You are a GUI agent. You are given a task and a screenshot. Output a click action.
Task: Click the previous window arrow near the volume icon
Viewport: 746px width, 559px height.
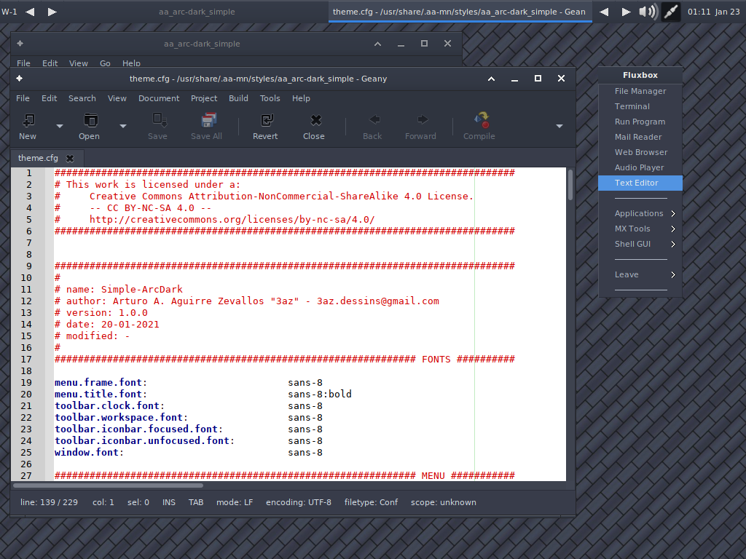point(604,12)
